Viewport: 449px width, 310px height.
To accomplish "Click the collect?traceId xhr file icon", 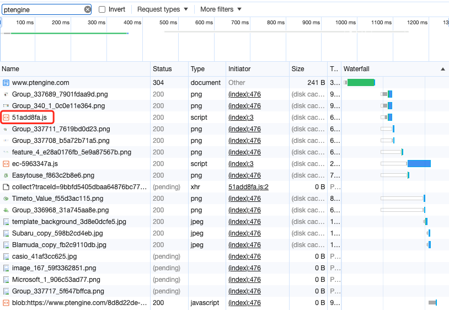I will point(6,187).
